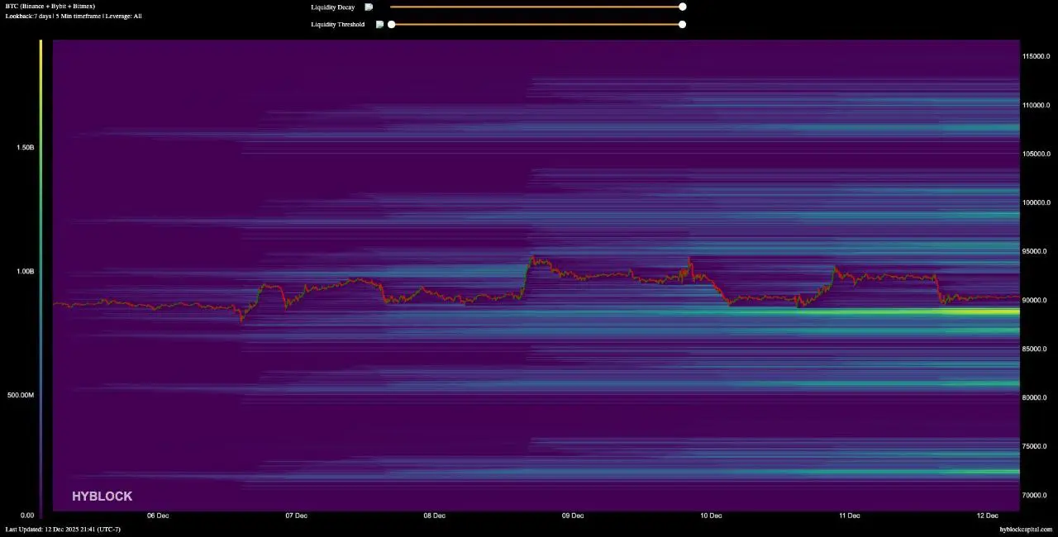Click the Liquidity Decay slider handle

click(x=682, y=7)
